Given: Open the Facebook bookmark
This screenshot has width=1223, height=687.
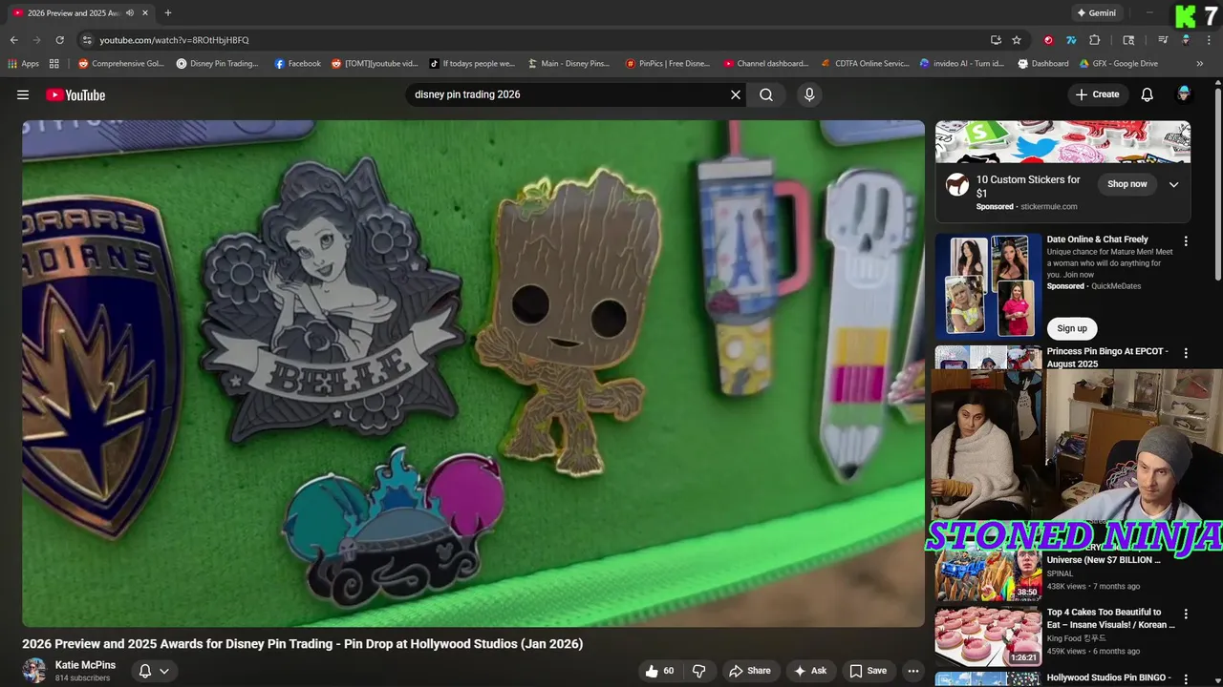Looking at the screenshot, I should click(298, 63).
